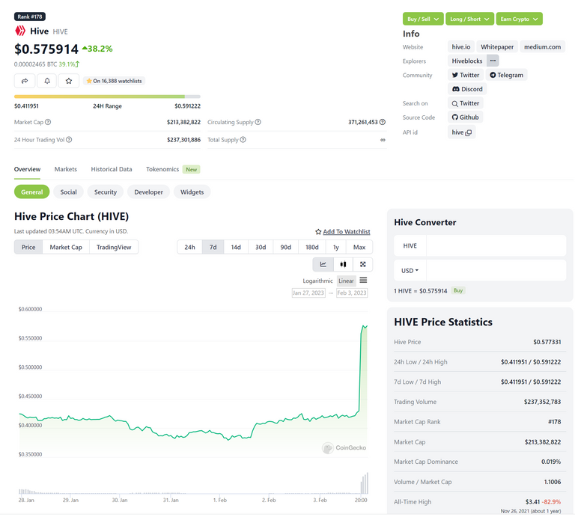Image resolution: width=575 pixels, height=517 pixels.
Task: Click the fullscreen chart icon
Action: [362, 265]
